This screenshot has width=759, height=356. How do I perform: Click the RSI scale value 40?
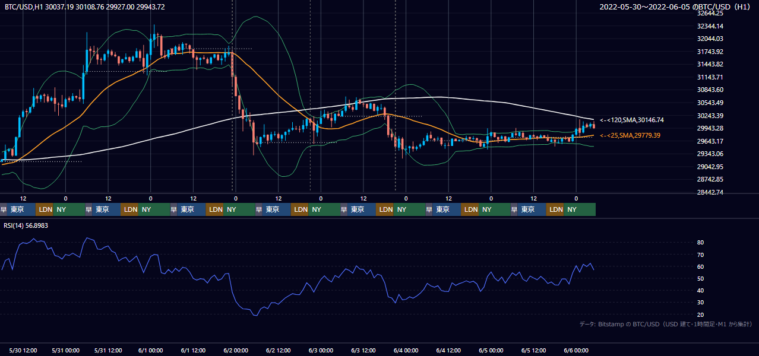pos(700,290)
